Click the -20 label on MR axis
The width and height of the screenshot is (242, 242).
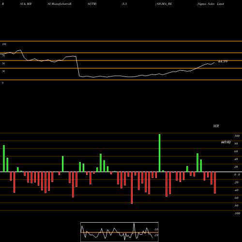tap(236, 182)
